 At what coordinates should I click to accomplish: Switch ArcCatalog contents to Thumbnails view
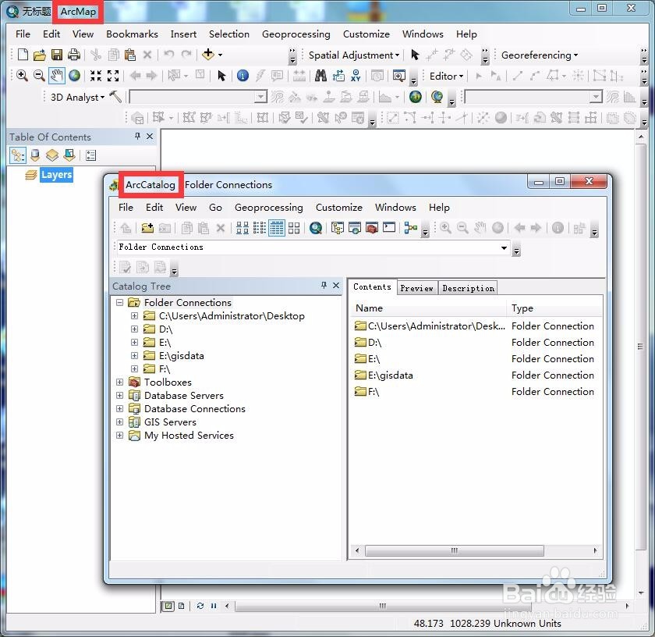(x=294, y=228)
